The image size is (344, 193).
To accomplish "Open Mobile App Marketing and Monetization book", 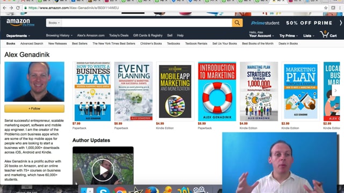I will [175, 91].
